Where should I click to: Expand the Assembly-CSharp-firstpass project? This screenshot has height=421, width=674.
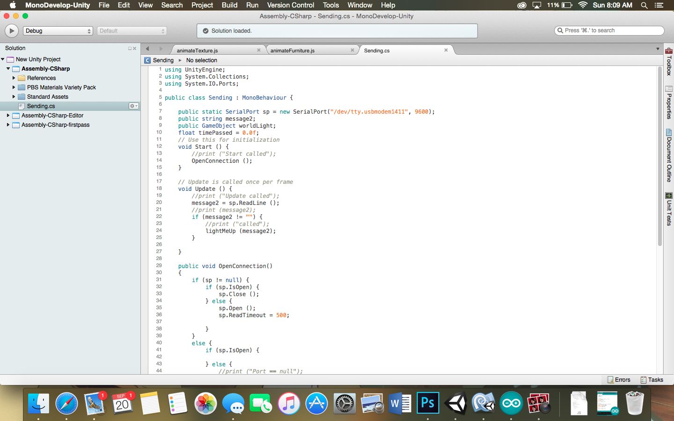click(x=8, y=125)
